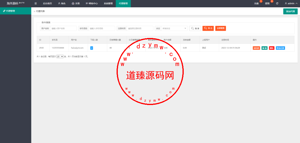Open the 帮助中心 menu
Image resolution: width=300 pixels, height=143 pixels.
click(x=92, y=4)
